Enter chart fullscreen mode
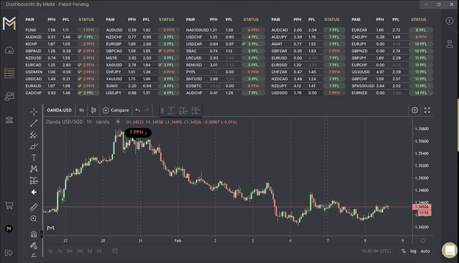459x263 pixels. tap(427, 110)
